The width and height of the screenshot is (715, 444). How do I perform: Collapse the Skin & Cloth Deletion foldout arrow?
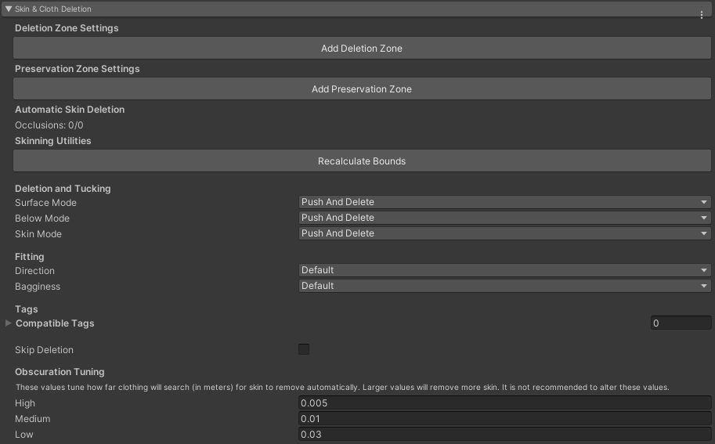coord(9,9)
